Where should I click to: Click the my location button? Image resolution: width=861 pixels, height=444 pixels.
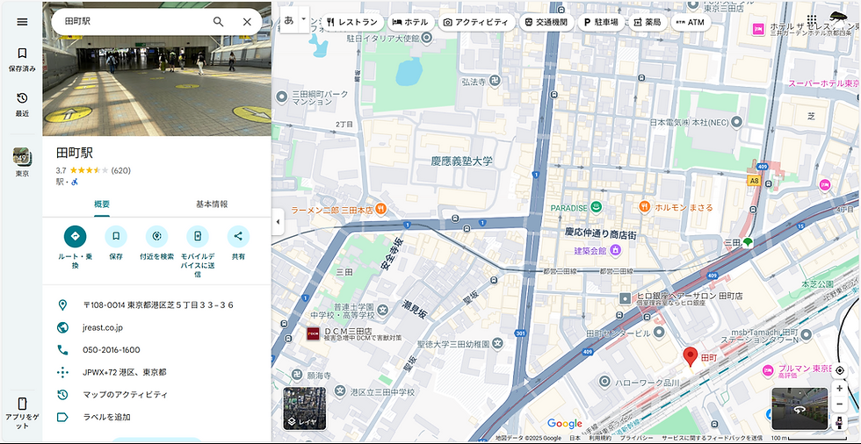[x=840, y=370]
